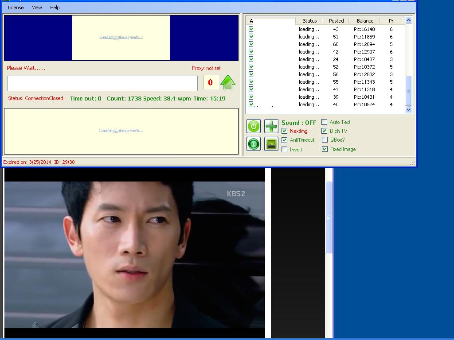
Task: Sort by the Balance column header
Action: point(365,21)
